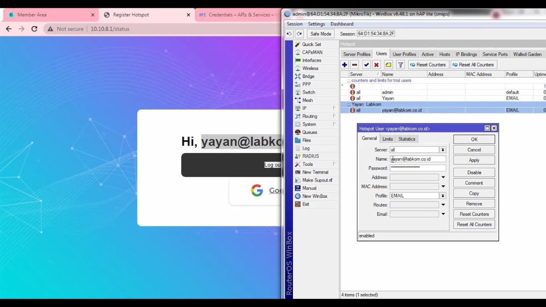Open the Session menu
546x307 pixels.
coord(294,24)
